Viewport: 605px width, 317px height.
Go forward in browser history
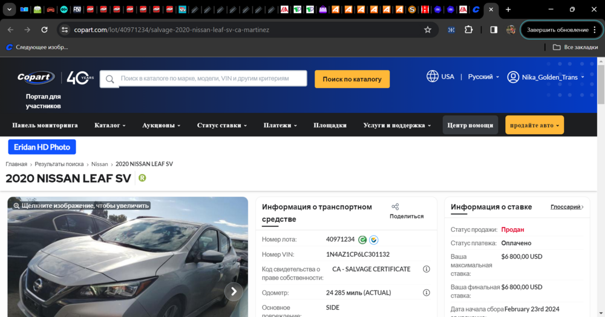27,30
